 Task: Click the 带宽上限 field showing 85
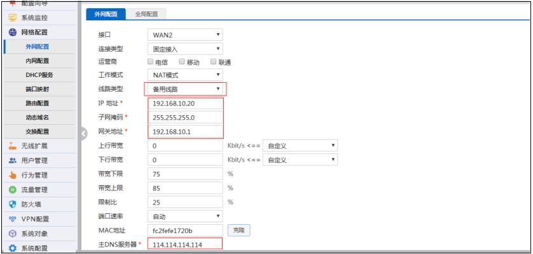[185, 188]
